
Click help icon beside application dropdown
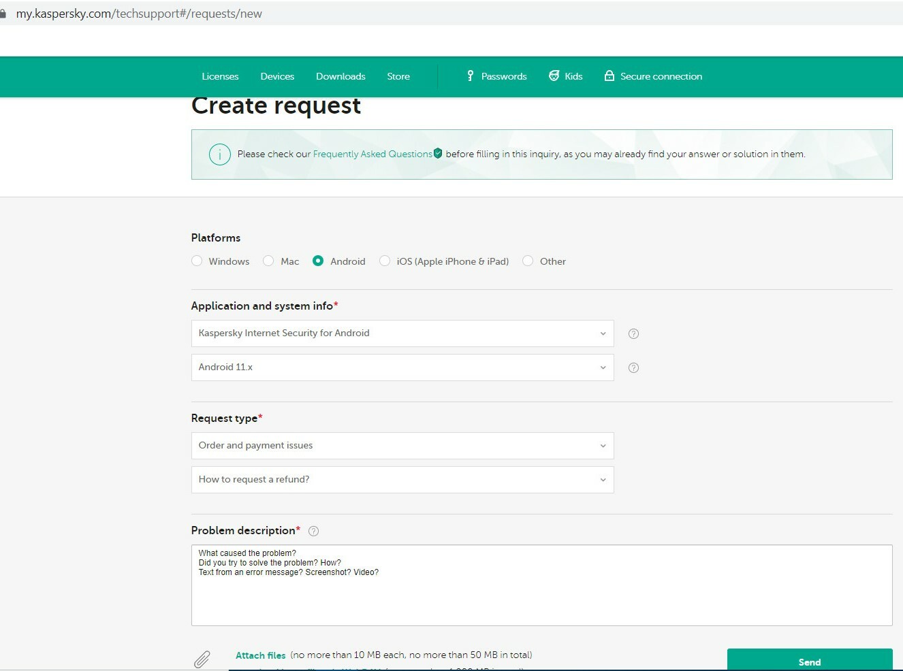pos(633,333)
